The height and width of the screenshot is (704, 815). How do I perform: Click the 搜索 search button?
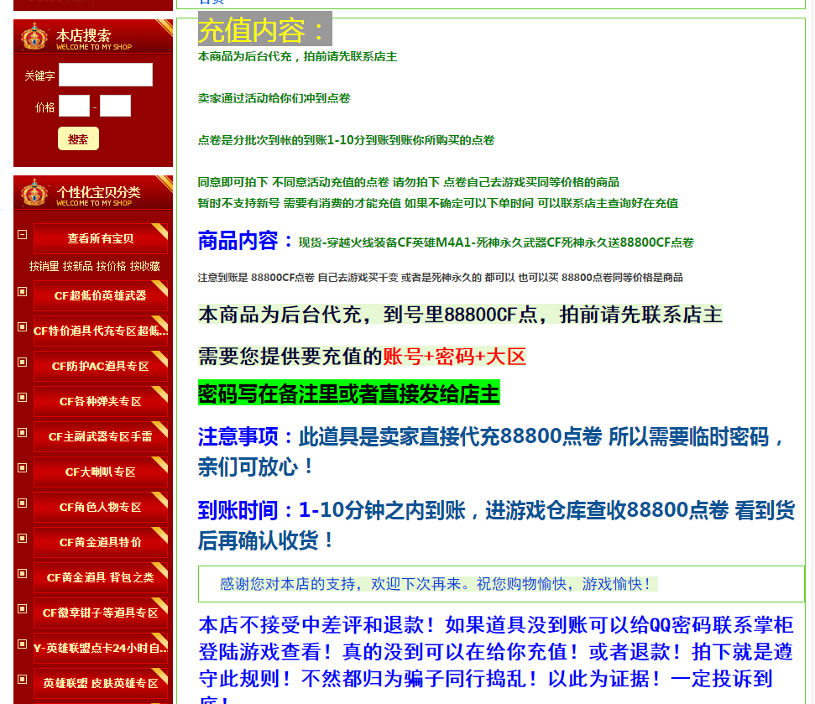(78, 138)
